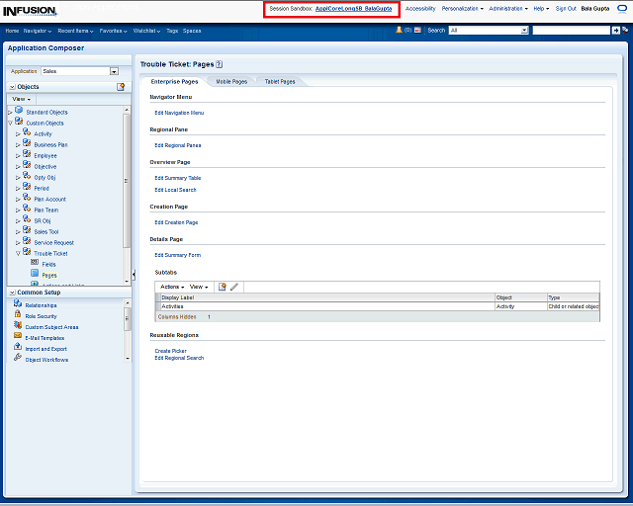
Task: Switch to the Tablet Pages tab
Action: [280, 81]
